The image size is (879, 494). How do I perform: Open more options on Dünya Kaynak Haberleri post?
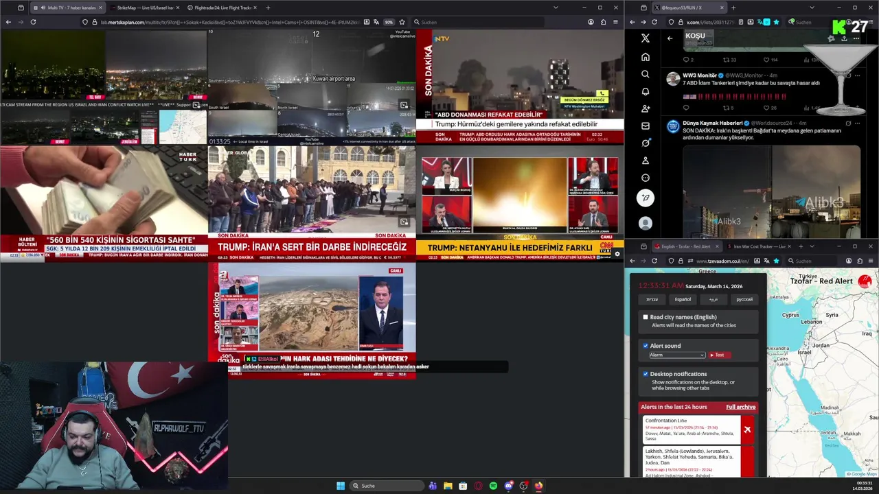point(857,123)
